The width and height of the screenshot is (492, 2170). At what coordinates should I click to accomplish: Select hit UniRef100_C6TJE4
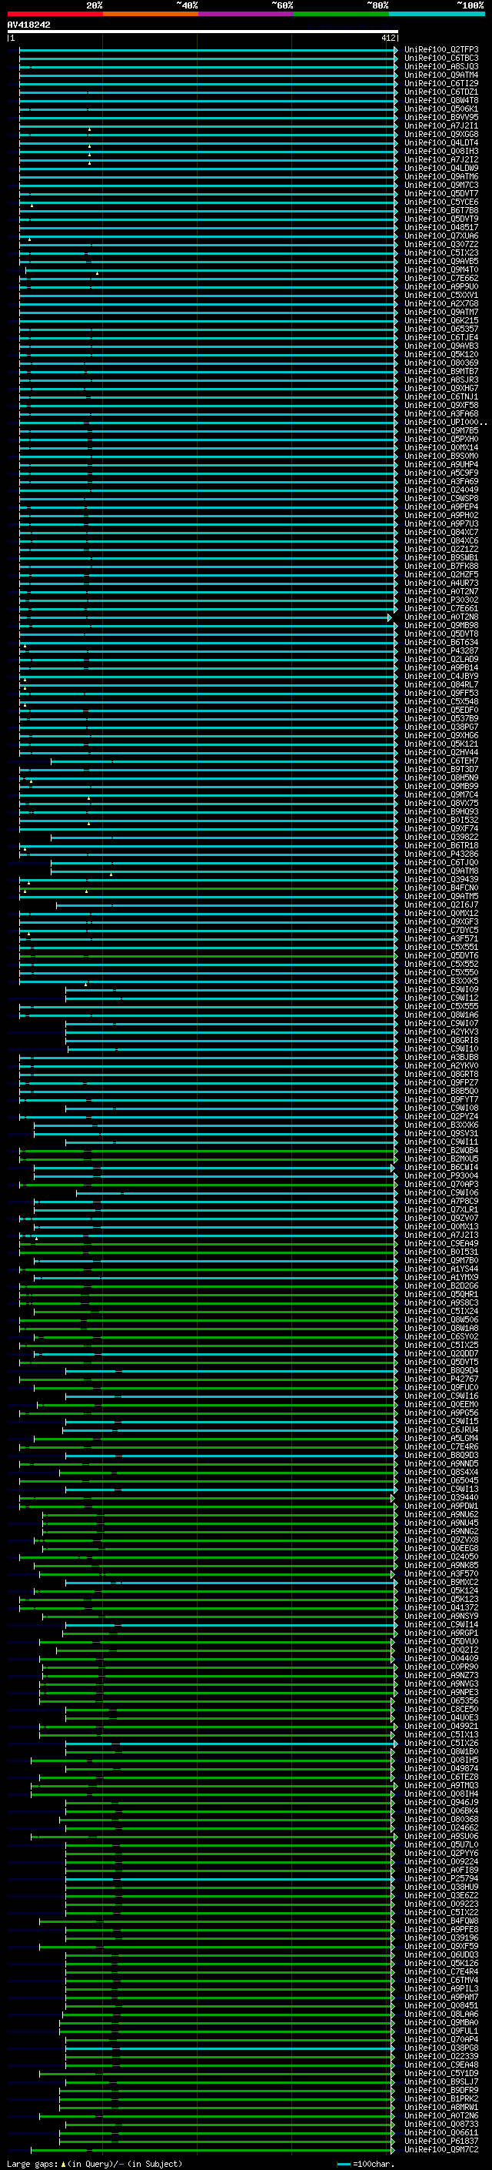point(441,337)
